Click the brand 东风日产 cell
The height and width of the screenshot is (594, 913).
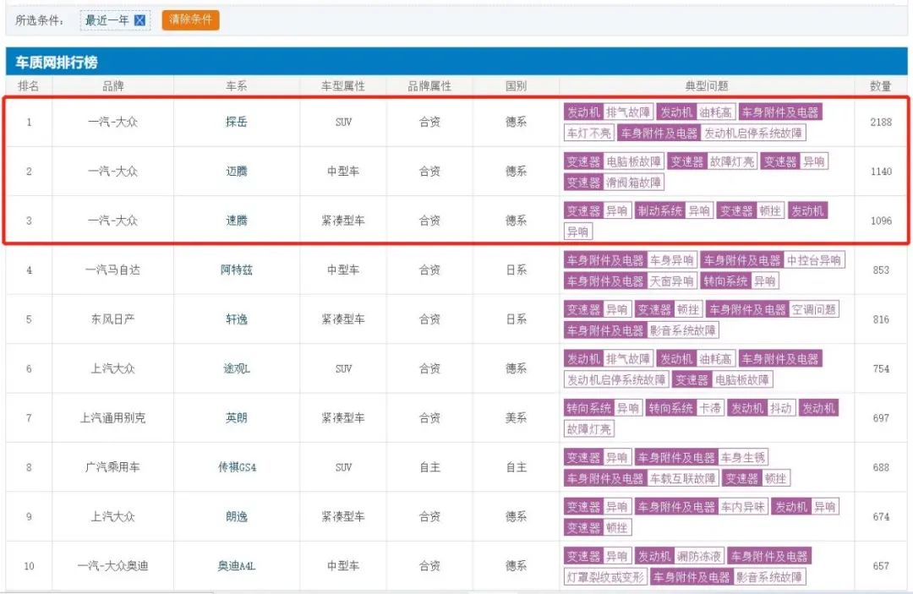[x=113, y=319]
